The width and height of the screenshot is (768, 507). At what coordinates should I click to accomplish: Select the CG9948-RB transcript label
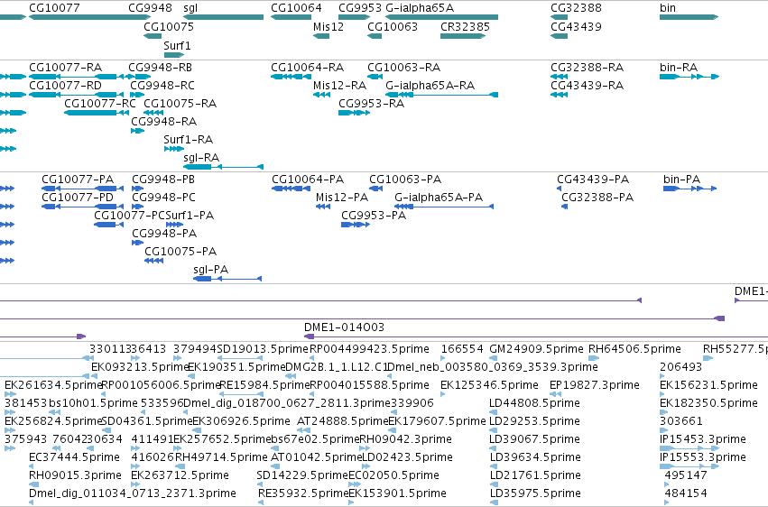point(160,67)
